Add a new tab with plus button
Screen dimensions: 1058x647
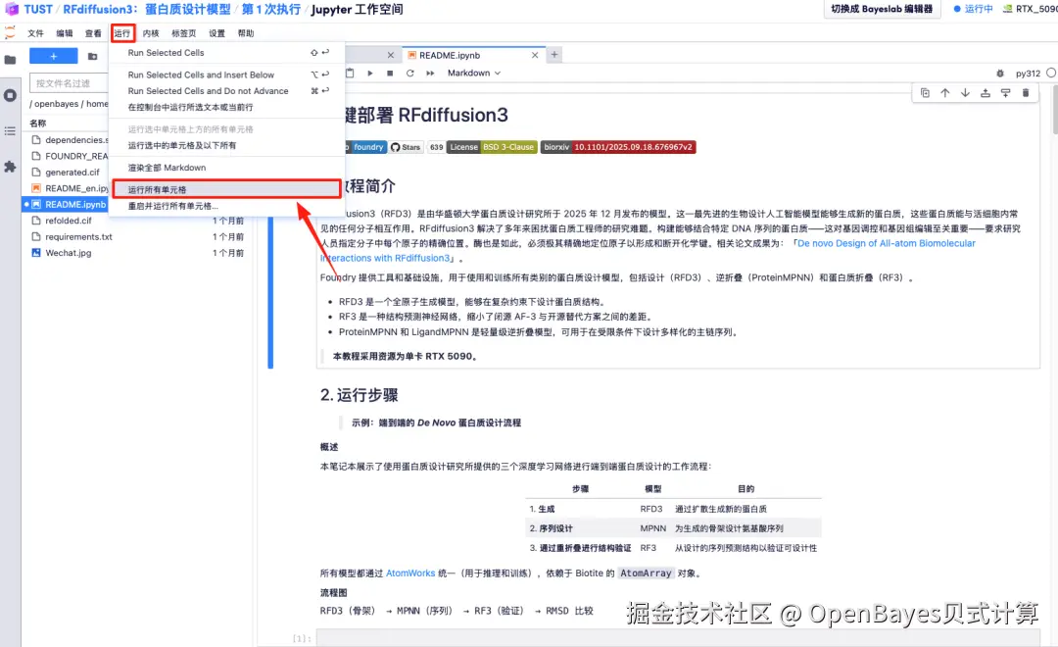[554, 55]
